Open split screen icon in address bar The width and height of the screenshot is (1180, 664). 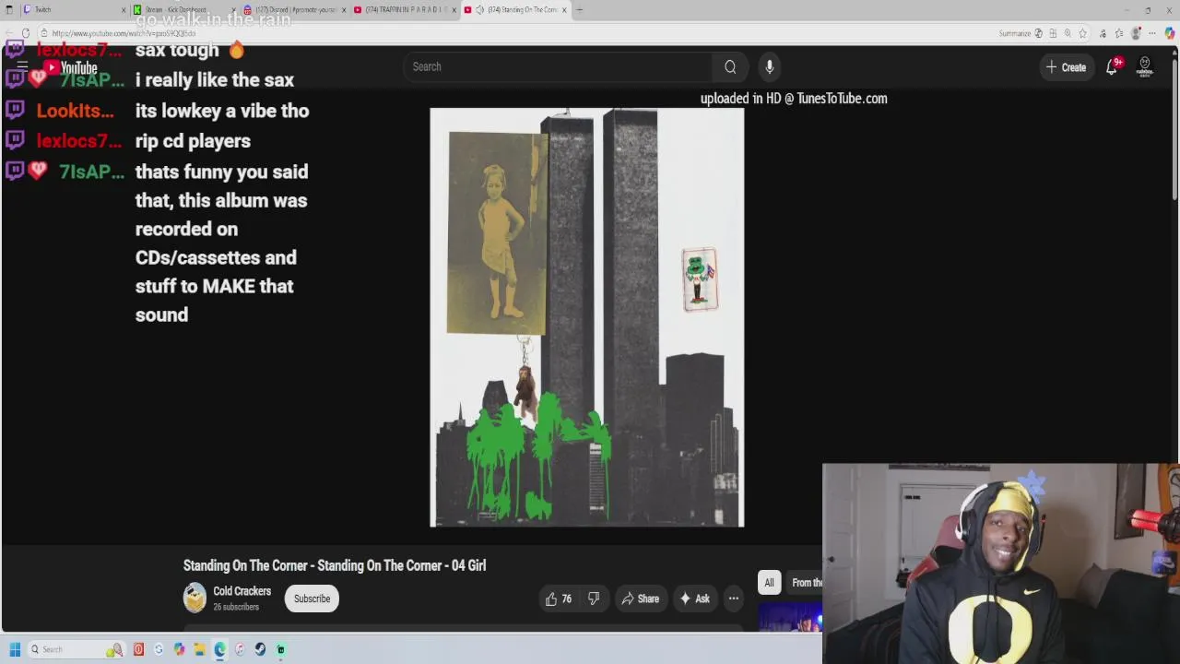tap(1053, 33)
